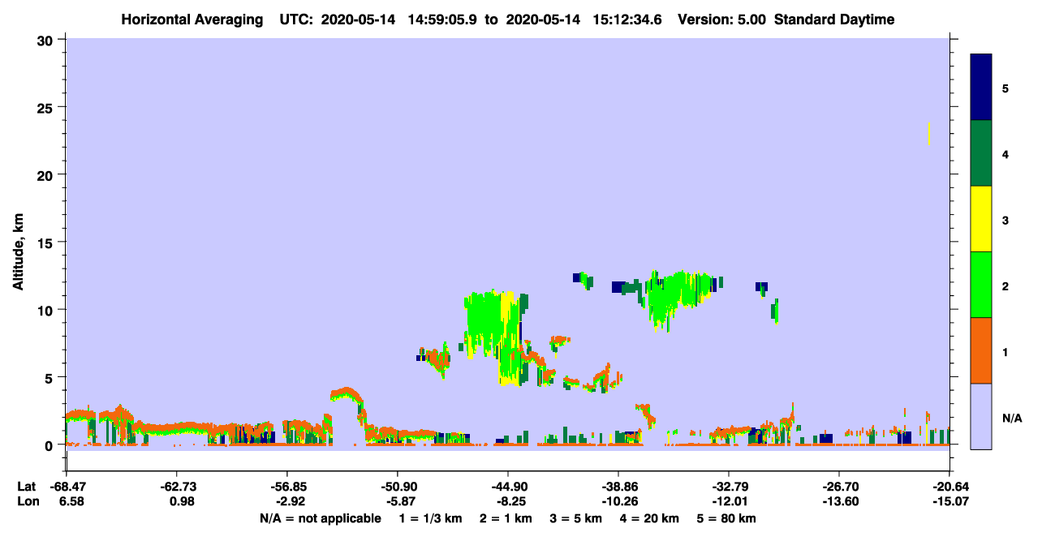
Task: Click longitude value -12.01
Action: [x=729, y=502]
